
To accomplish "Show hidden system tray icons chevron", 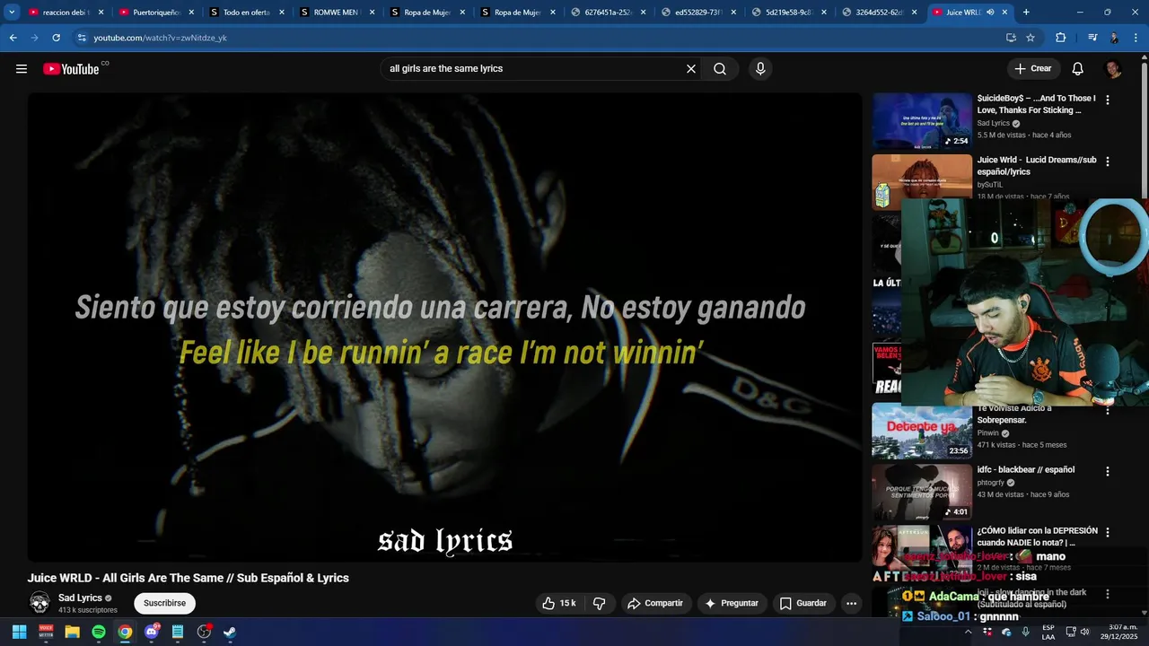I will coord(968,632).
